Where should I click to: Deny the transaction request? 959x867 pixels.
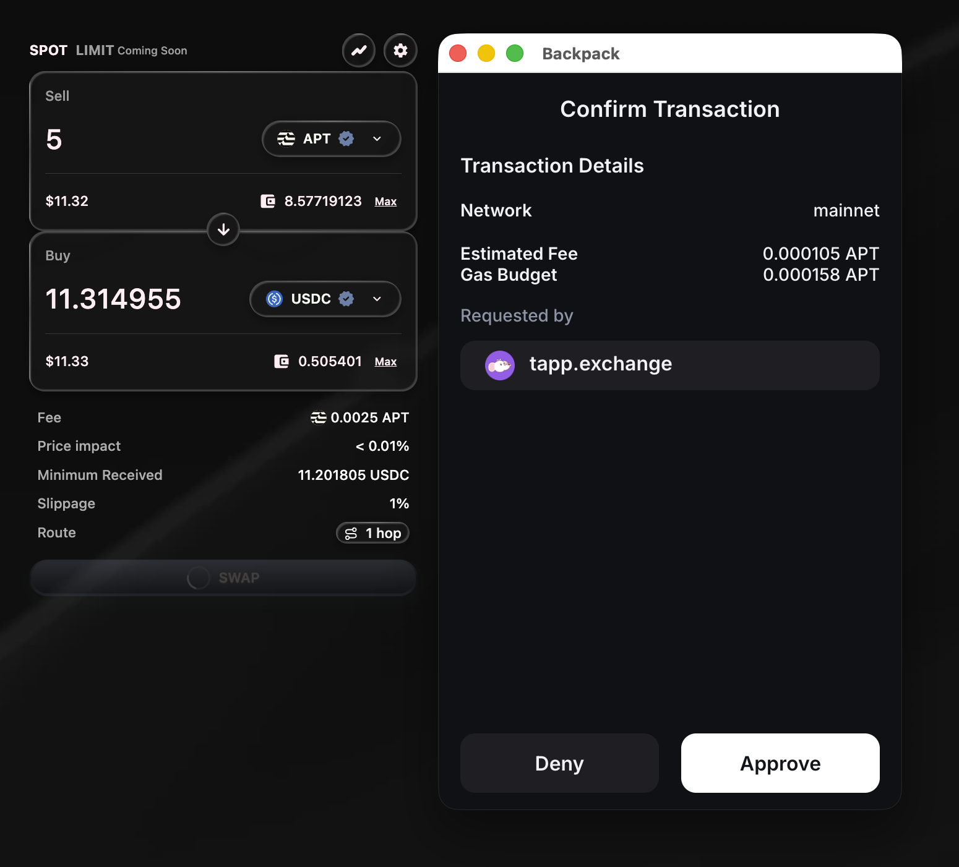point(559,763)
